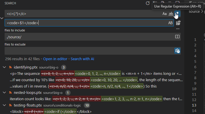
Task: Click line number 7 in editor gutter
Action: click(x=195, y=73)
